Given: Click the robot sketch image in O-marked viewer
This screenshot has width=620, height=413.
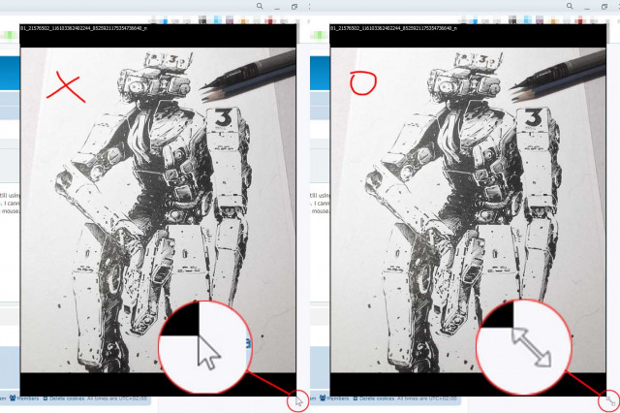Looking at the screenshot, I should (468, 210).
